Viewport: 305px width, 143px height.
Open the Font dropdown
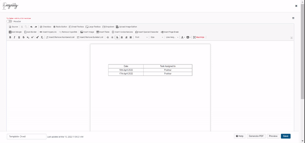141,37
